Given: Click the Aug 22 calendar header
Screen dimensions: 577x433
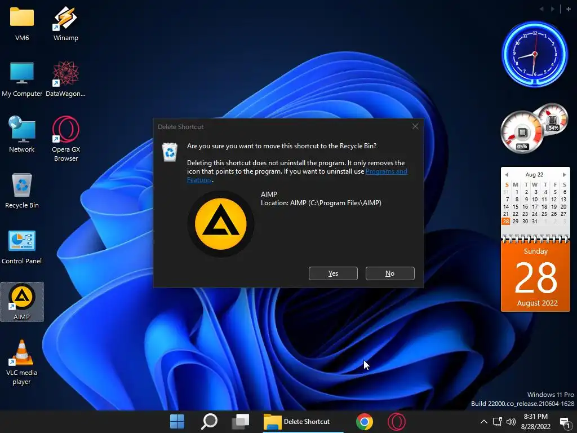Looking at the screenshot, I should 534,175.
